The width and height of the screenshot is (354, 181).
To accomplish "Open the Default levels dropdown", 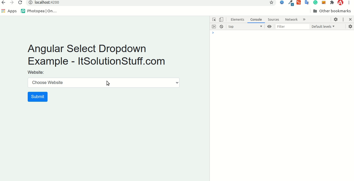I will [323, 26].
